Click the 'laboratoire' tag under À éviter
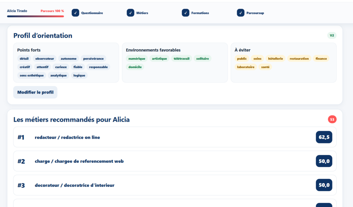Image resolution: width=353 pixels, height=207 pixels. tap(245, 67)
